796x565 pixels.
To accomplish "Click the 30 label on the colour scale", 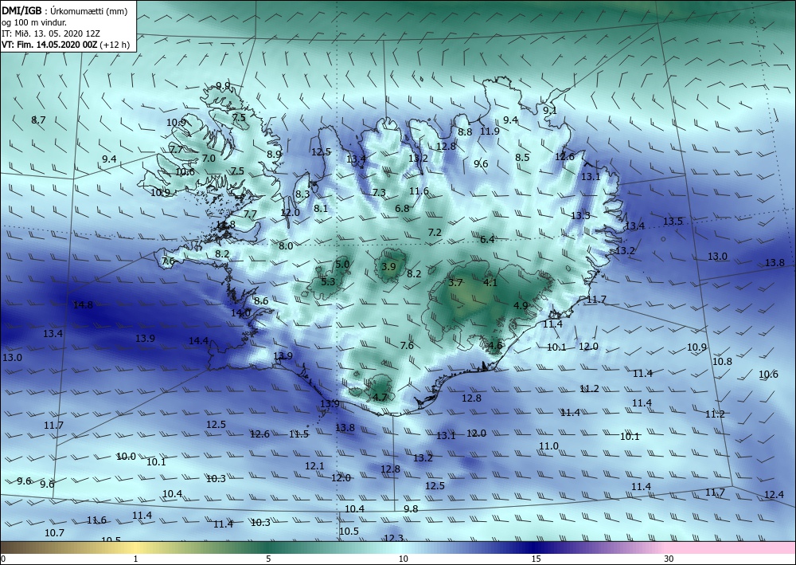I will coord(669,559).
